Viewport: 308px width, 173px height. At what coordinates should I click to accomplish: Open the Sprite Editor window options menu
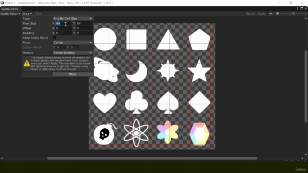(x=297, y=9)
